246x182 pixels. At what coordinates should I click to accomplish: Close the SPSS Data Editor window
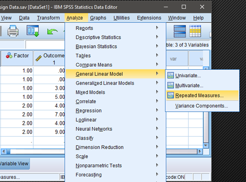point(202,7)
